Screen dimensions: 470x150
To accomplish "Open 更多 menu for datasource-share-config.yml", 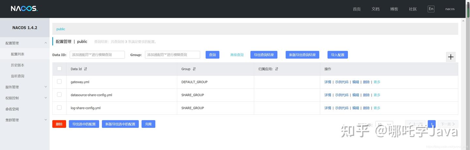I will [377, 95].
